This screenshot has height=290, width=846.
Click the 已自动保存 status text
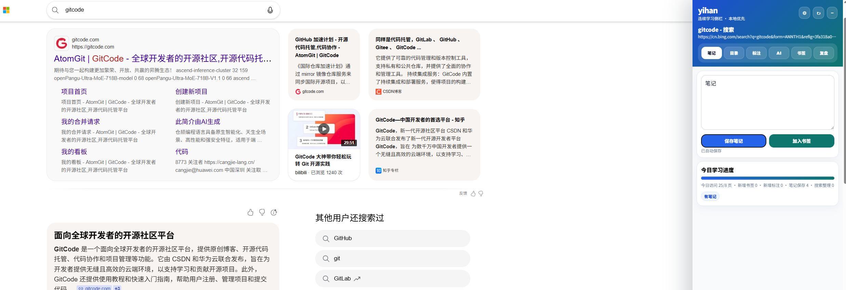[711, 151]
